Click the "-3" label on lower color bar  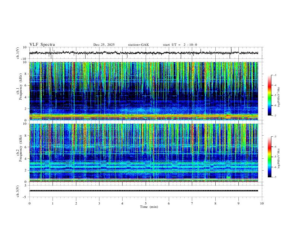(x=275, y=137)
